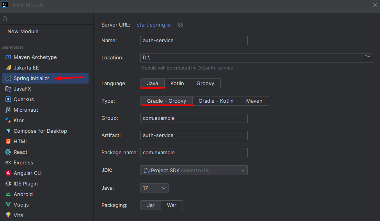Pick the Micronaut generator icon
The height and width of the screenshot is (221, 380).
click(8, 110)
